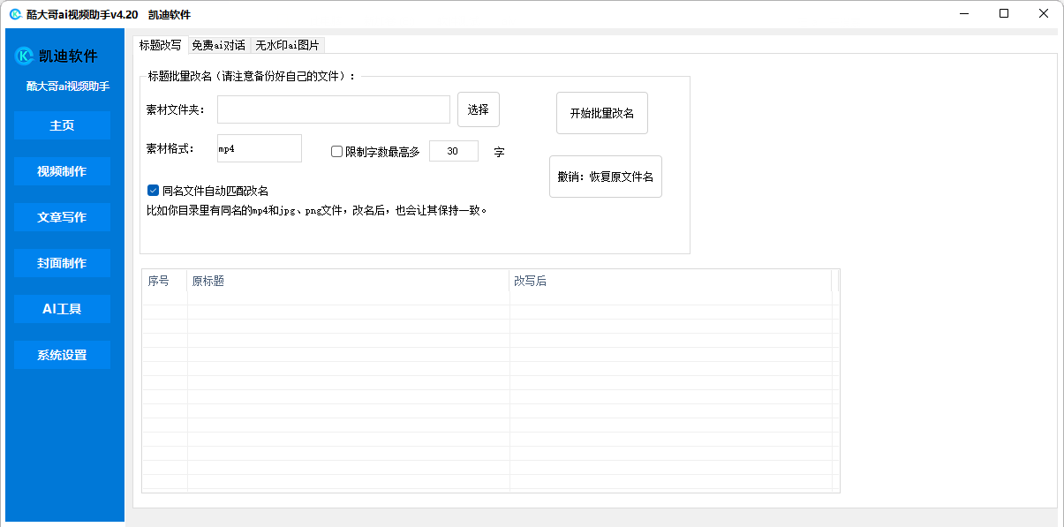Click the max character count field
Screen dimensions: 1064x527
(x=453, y=152)
